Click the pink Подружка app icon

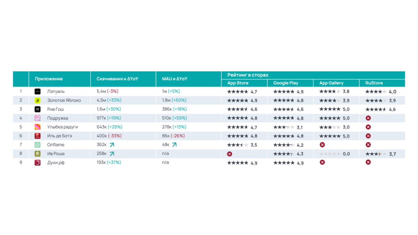pyautogui.click(x=37, y=118)
